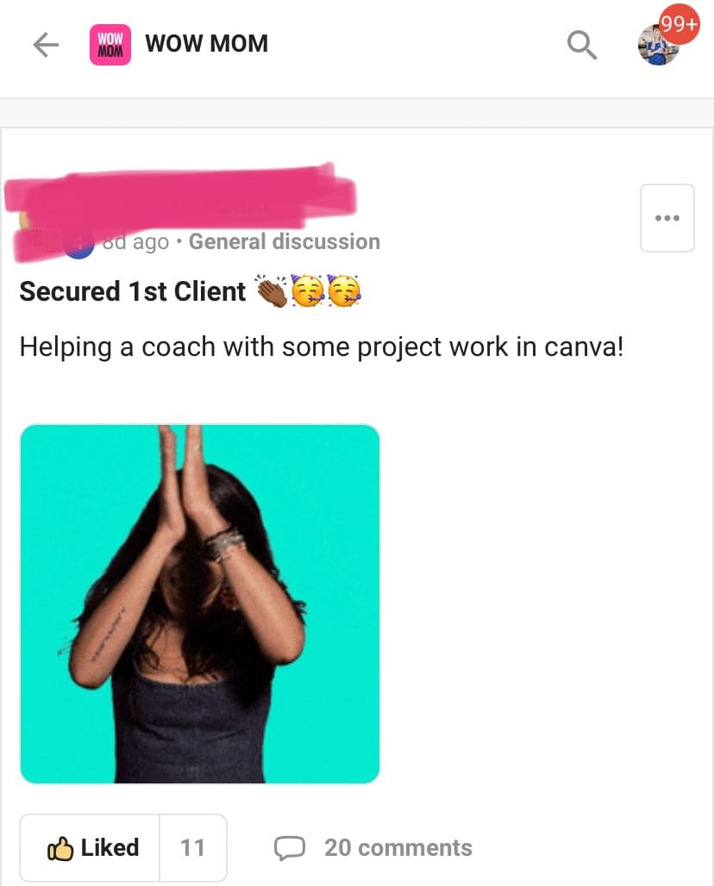Click the last party-face emoji in title

pos(344,291)
